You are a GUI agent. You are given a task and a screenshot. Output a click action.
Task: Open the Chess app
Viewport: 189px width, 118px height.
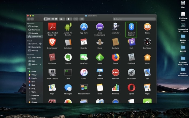[x=100, y=42]
